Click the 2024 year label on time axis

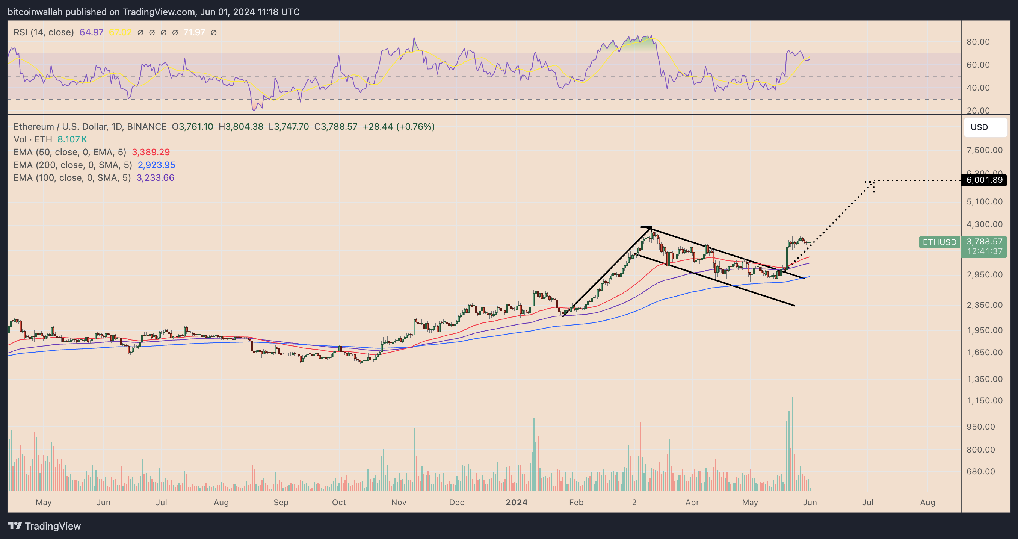pyautogui.click(x=517, y=502)
